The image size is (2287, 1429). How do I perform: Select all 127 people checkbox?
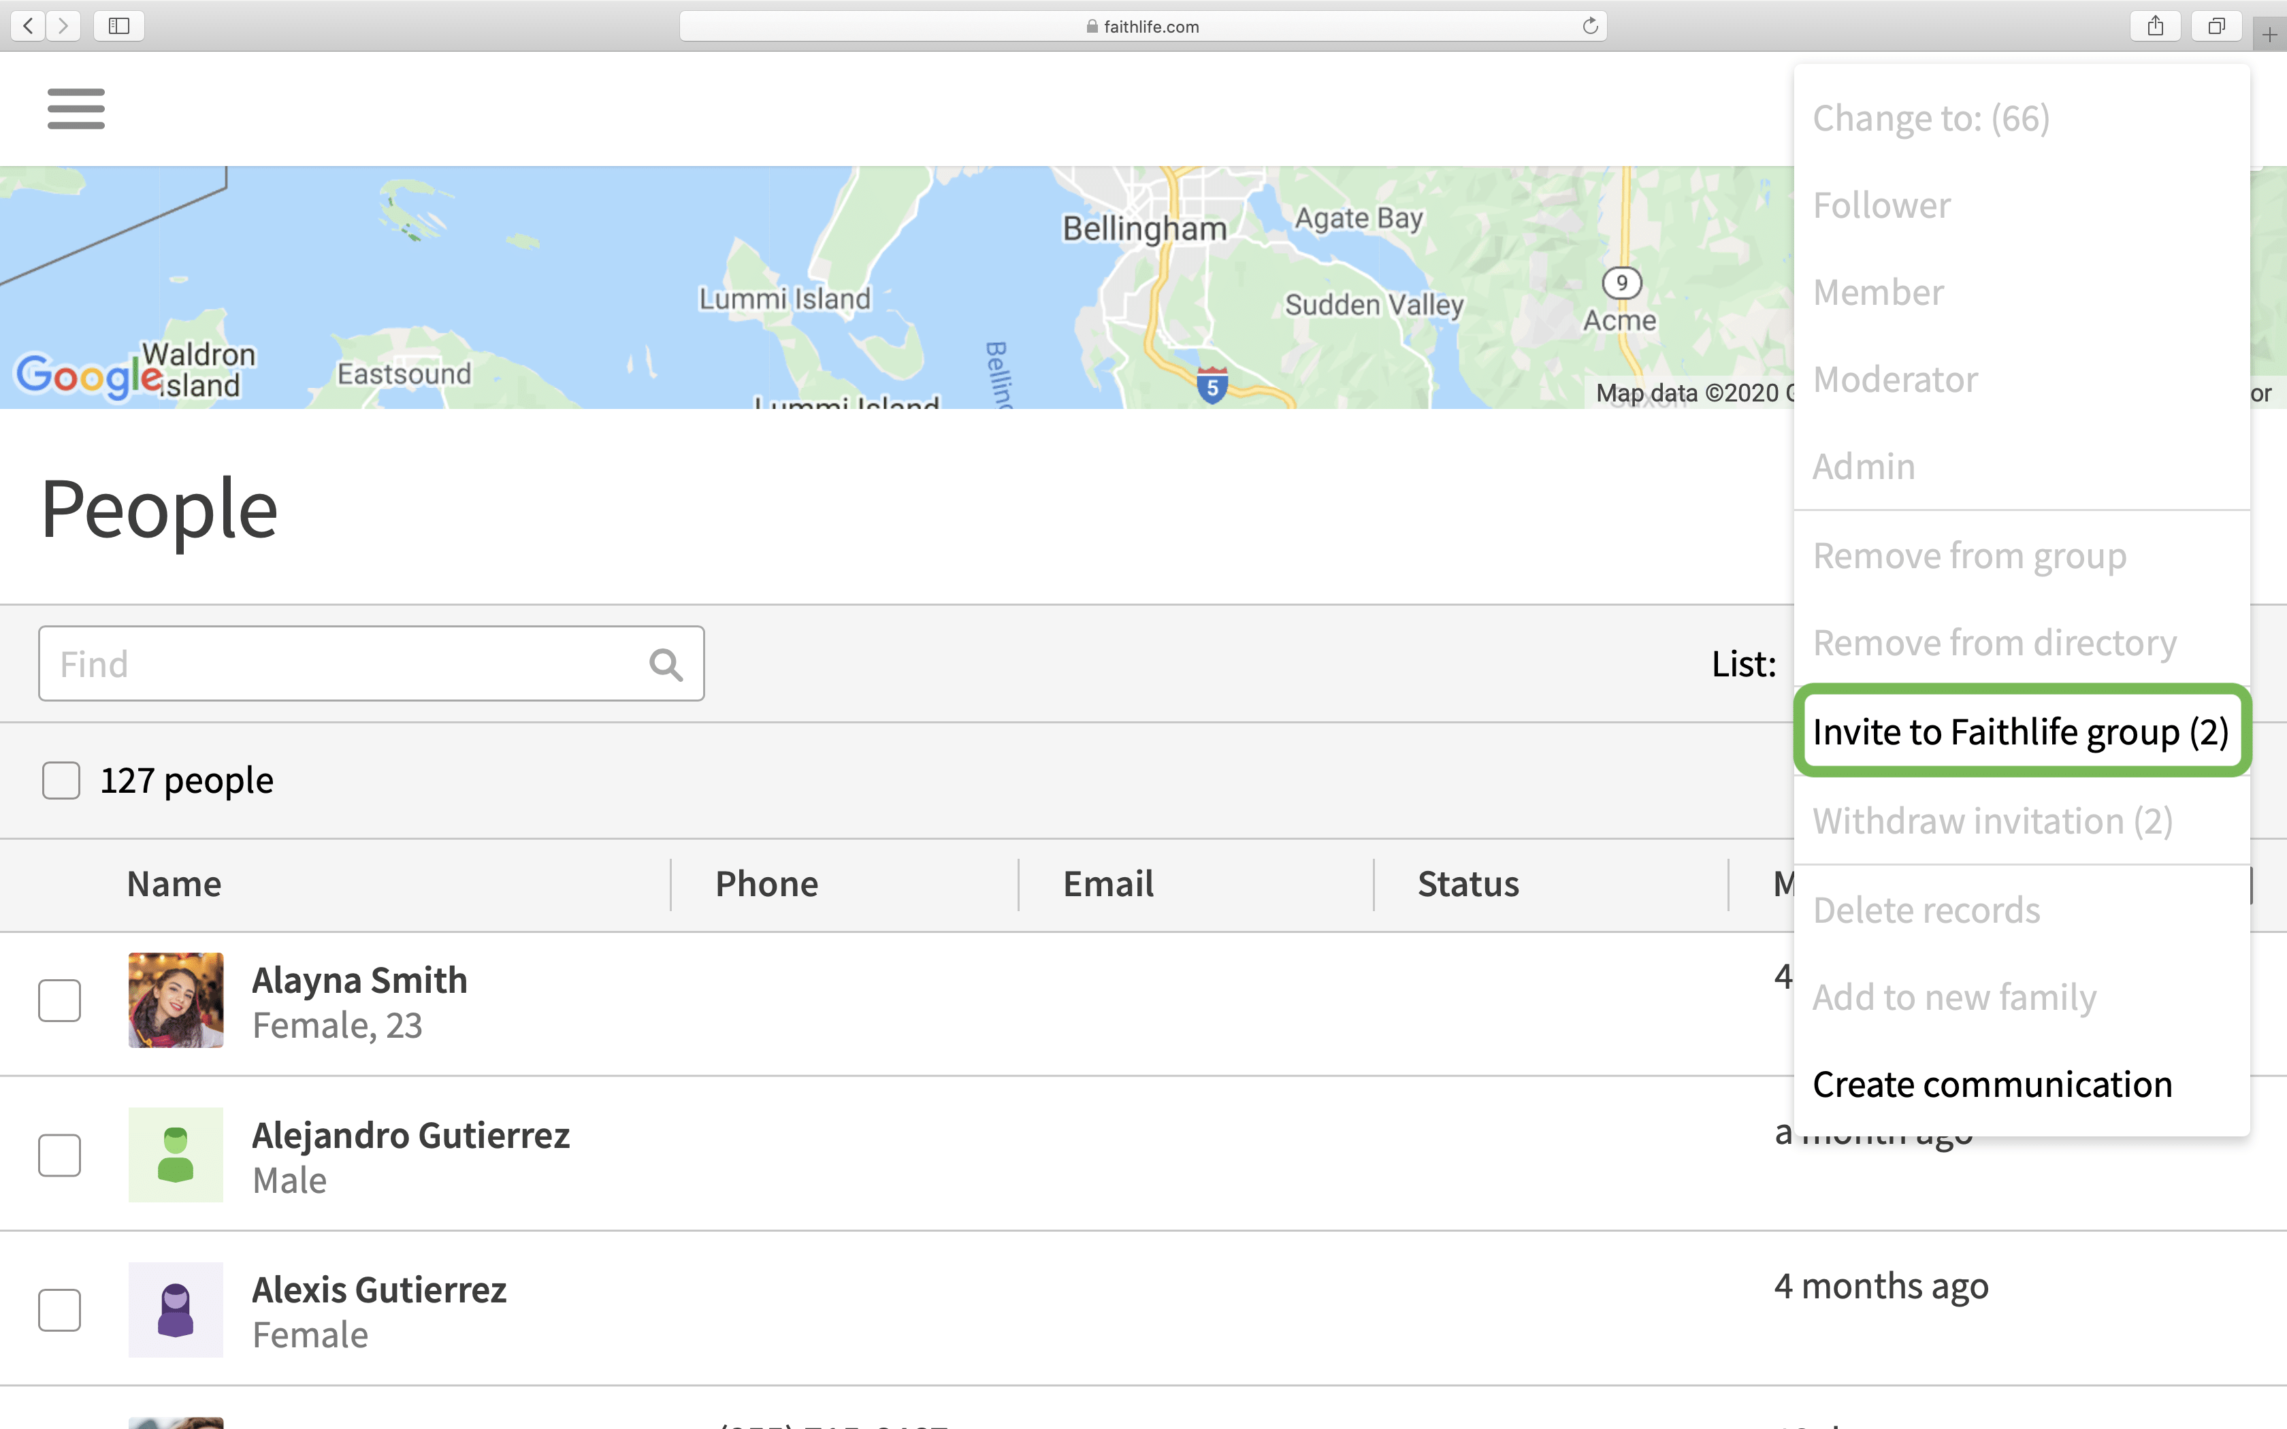(x=61, y=781)
